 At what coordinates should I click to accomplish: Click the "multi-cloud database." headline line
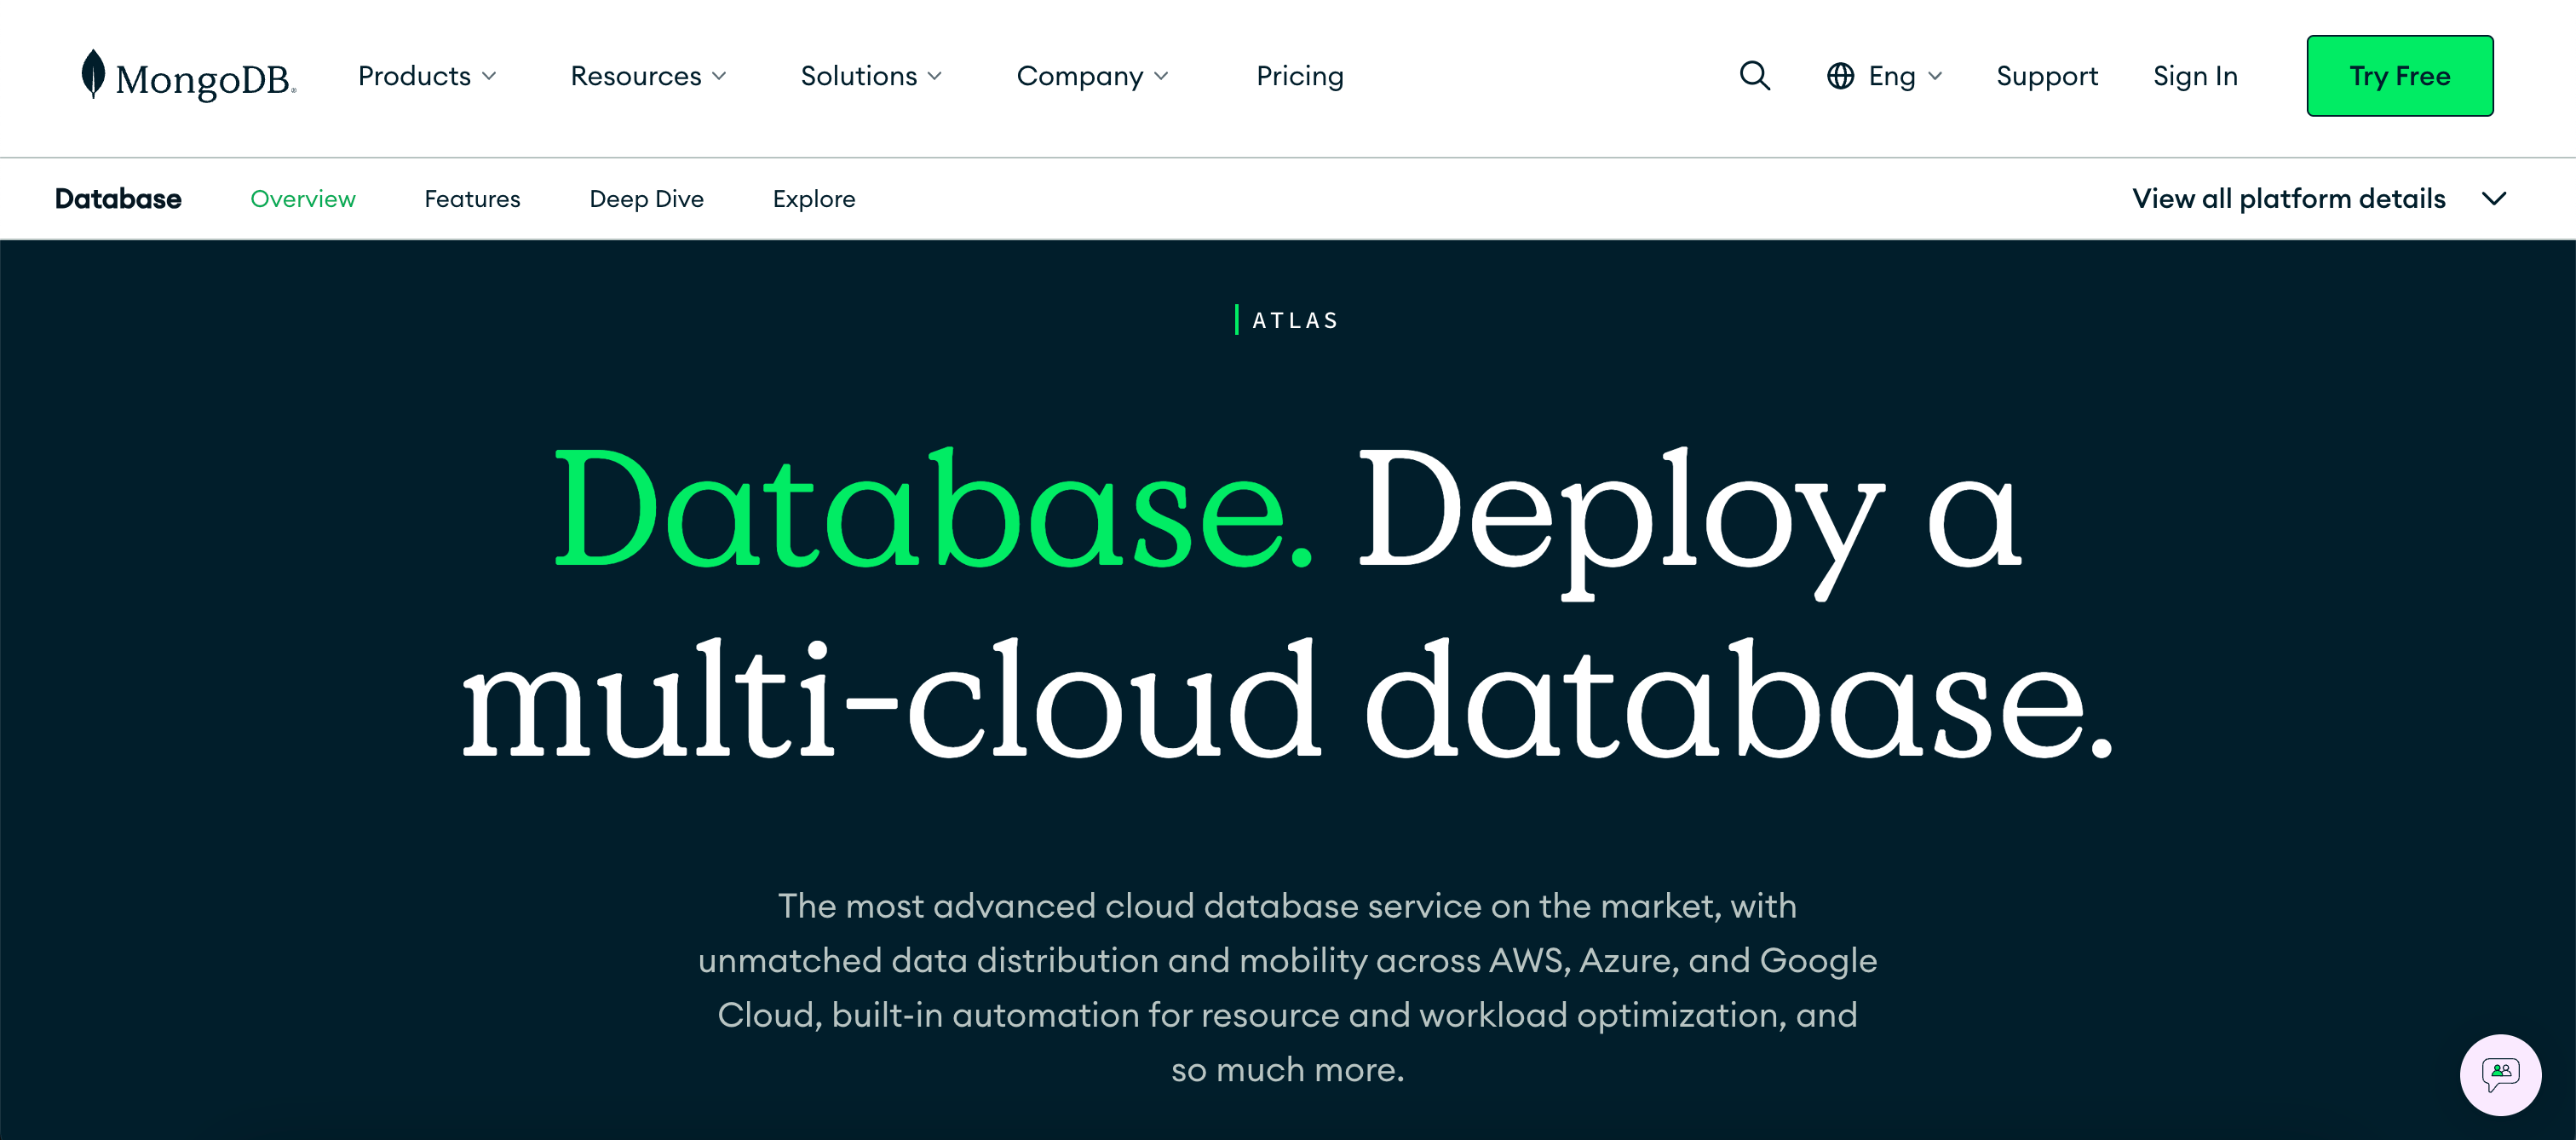1287,699
